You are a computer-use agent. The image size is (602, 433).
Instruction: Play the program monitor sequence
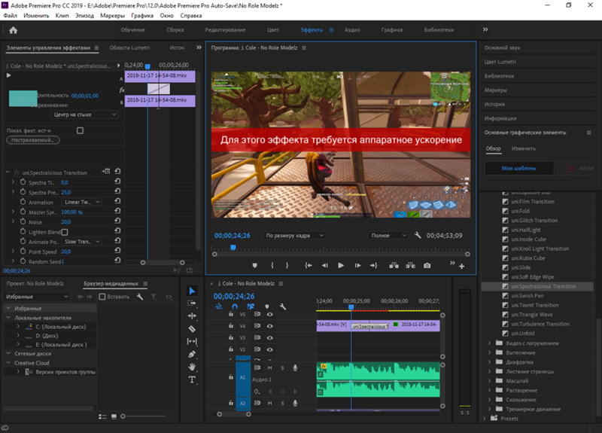[x=341, y=266]
